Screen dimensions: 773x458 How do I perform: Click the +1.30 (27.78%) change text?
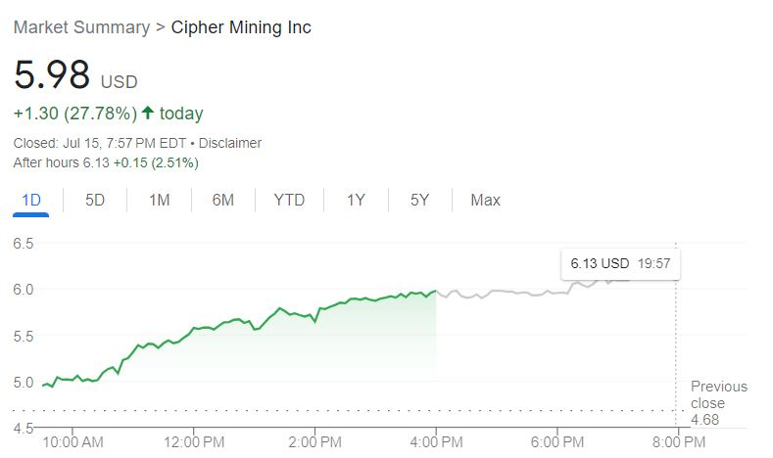point(74,114)
